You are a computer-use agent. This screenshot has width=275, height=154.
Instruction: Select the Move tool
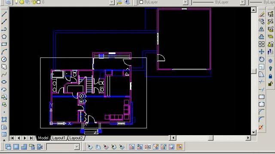(262, 52)
